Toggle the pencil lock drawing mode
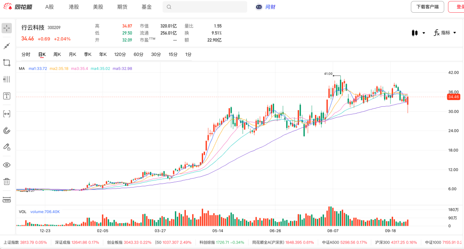The image size is (464, 249). 7,147
